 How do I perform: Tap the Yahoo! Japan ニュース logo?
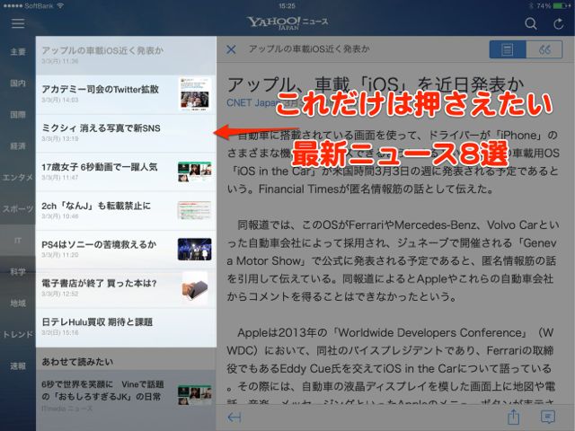pos(287,22)
